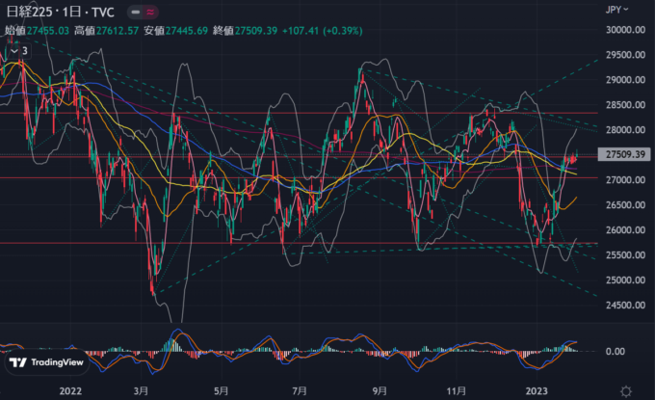This screenshot has height=400, width=655.
Task: Click the 24500.00 price axis label
Action: click(x=623, y=306)
